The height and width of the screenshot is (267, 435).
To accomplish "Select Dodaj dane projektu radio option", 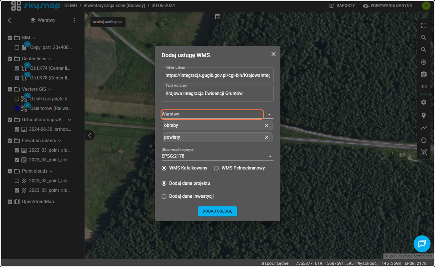I will [x=164, y=183].
